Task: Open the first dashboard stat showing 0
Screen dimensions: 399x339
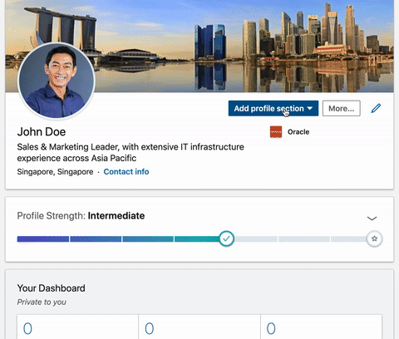Action: [x=78, y=327]
